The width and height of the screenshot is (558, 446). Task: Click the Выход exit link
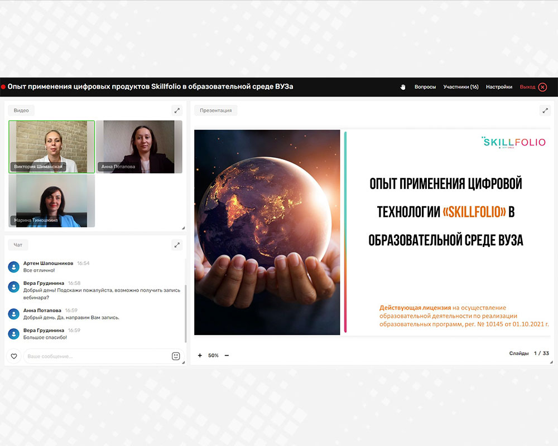click(x=527, y=87)
